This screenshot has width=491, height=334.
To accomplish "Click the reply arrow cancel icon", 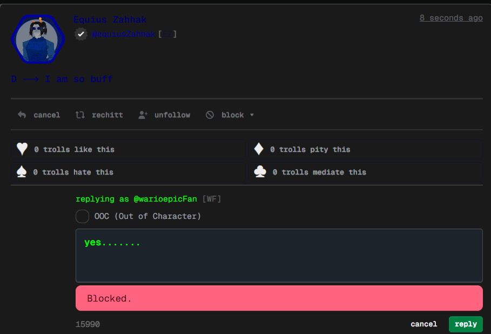I will (22, 115).
